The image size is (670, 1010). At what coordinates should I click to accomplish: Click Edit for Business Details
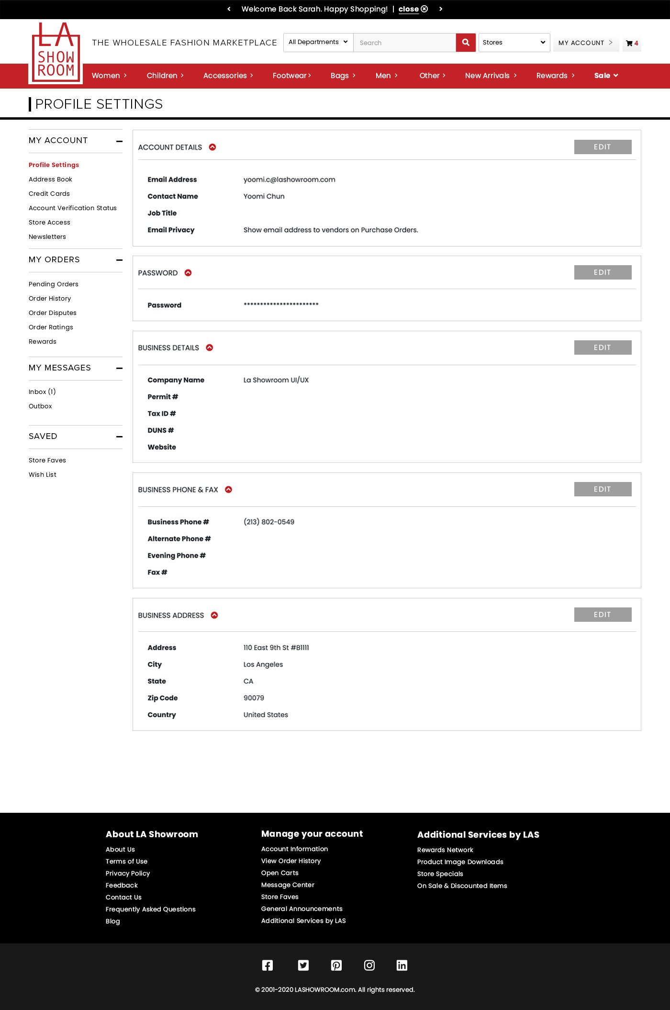click(x=602, y=348)
